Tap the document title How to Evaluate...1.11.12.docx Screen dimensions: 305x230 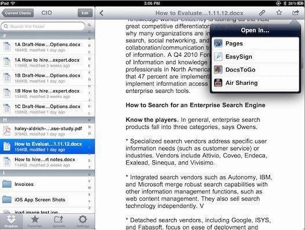199,13
